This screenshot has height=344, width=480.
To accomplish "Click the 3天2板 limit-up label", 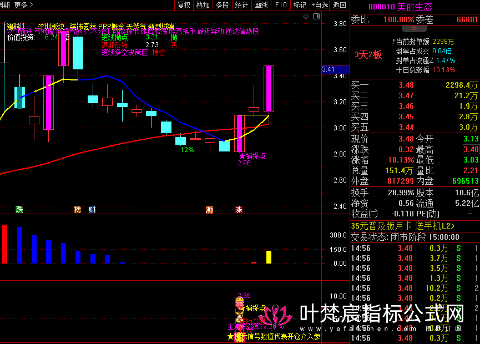I will 368,55.
